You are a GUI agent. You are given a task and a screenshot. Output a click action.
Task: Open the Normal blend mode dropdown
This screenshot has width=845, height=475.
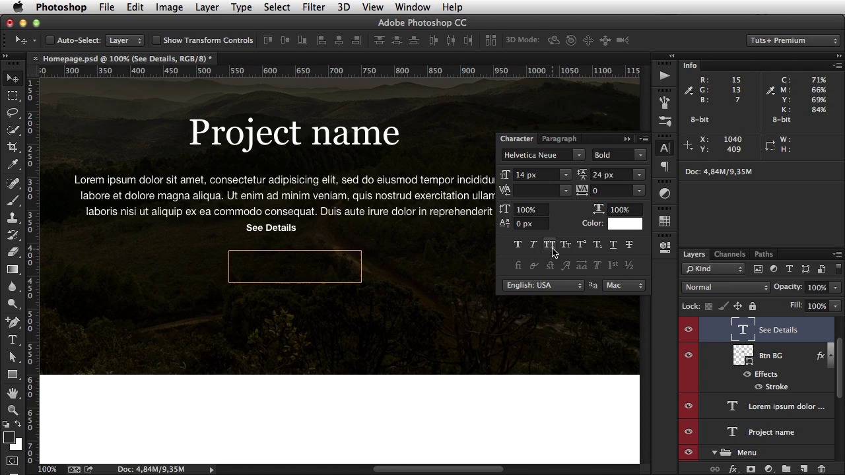[x=726, y=287]
